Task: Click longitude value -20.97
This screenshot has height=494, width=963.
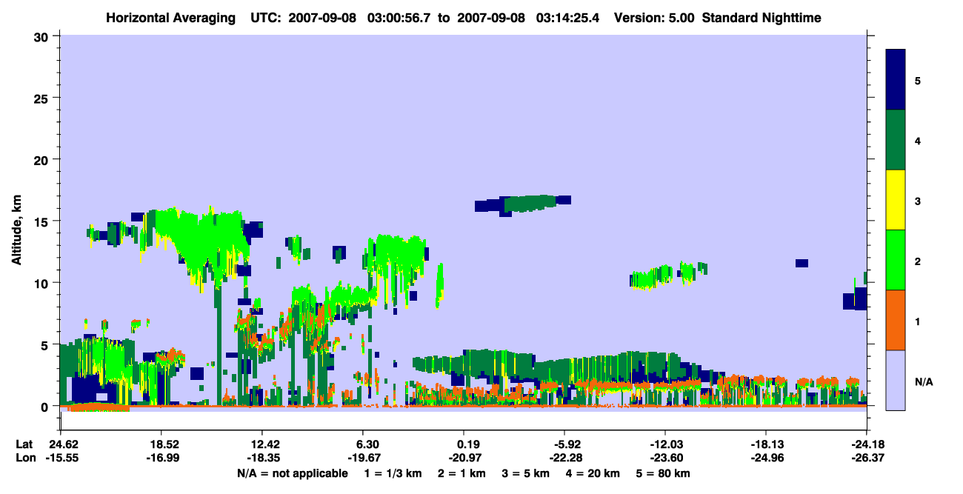Action: (x=464, y=458)
